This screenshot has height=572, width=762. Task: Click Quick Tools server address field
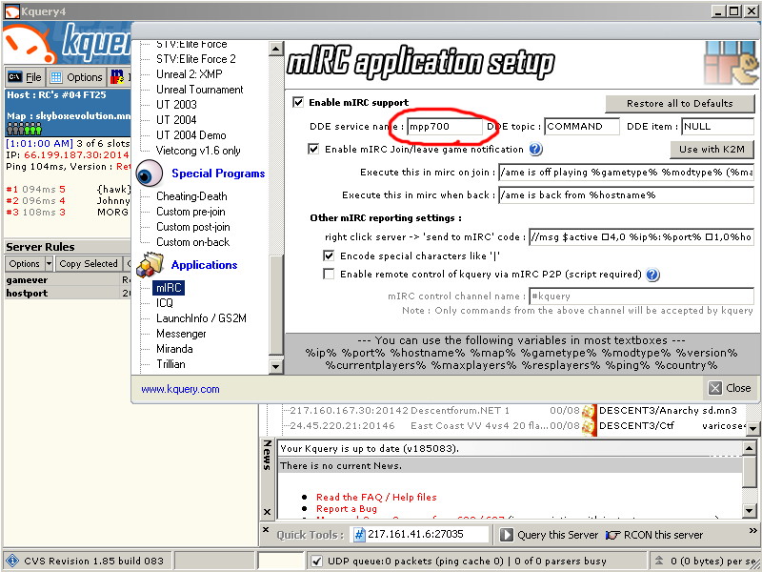tap(420, 534)
